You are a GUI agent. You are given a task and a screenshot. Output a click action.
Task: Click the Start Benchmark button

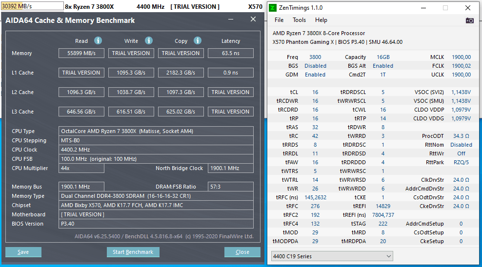pyautogui.click(x=133, y=252)
